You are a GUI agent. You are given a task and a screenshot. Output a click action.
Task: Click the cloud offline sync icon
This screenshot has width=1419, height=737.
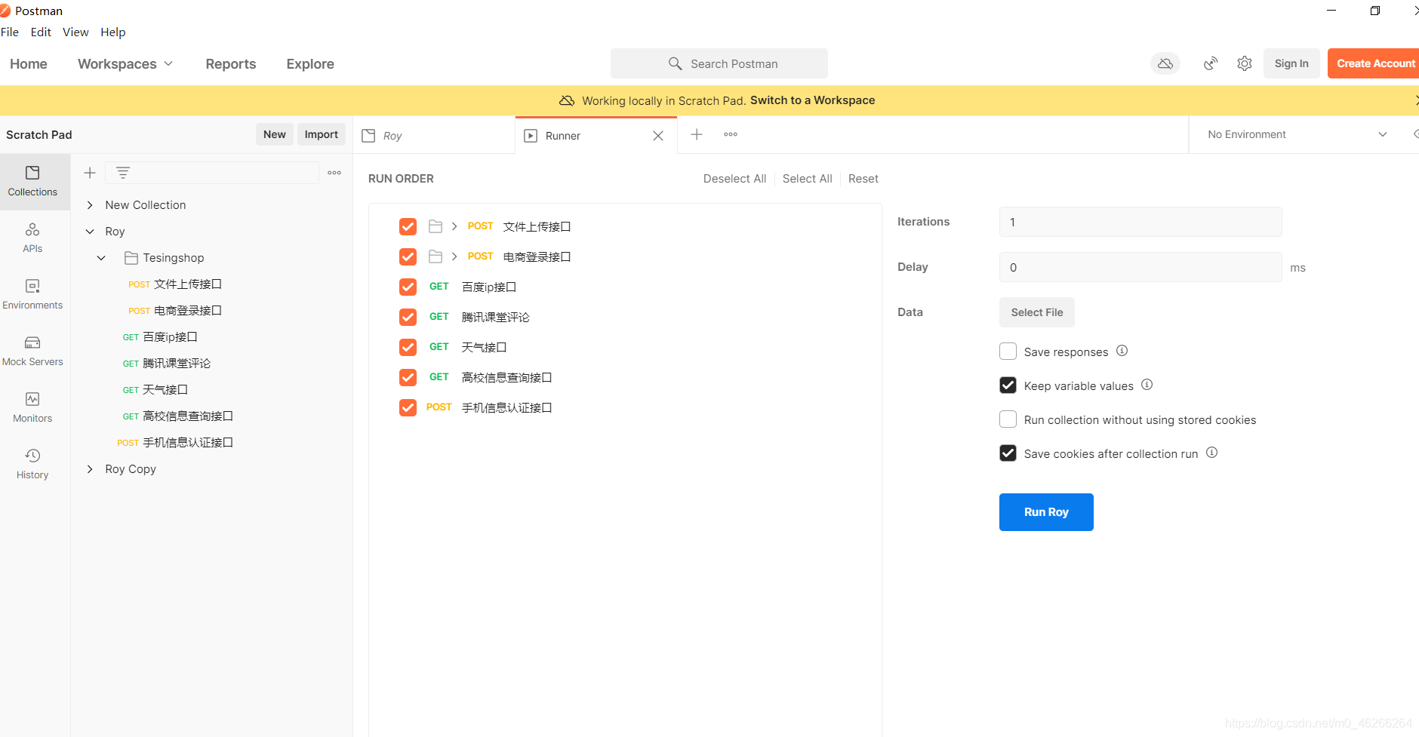[1165, 63]
